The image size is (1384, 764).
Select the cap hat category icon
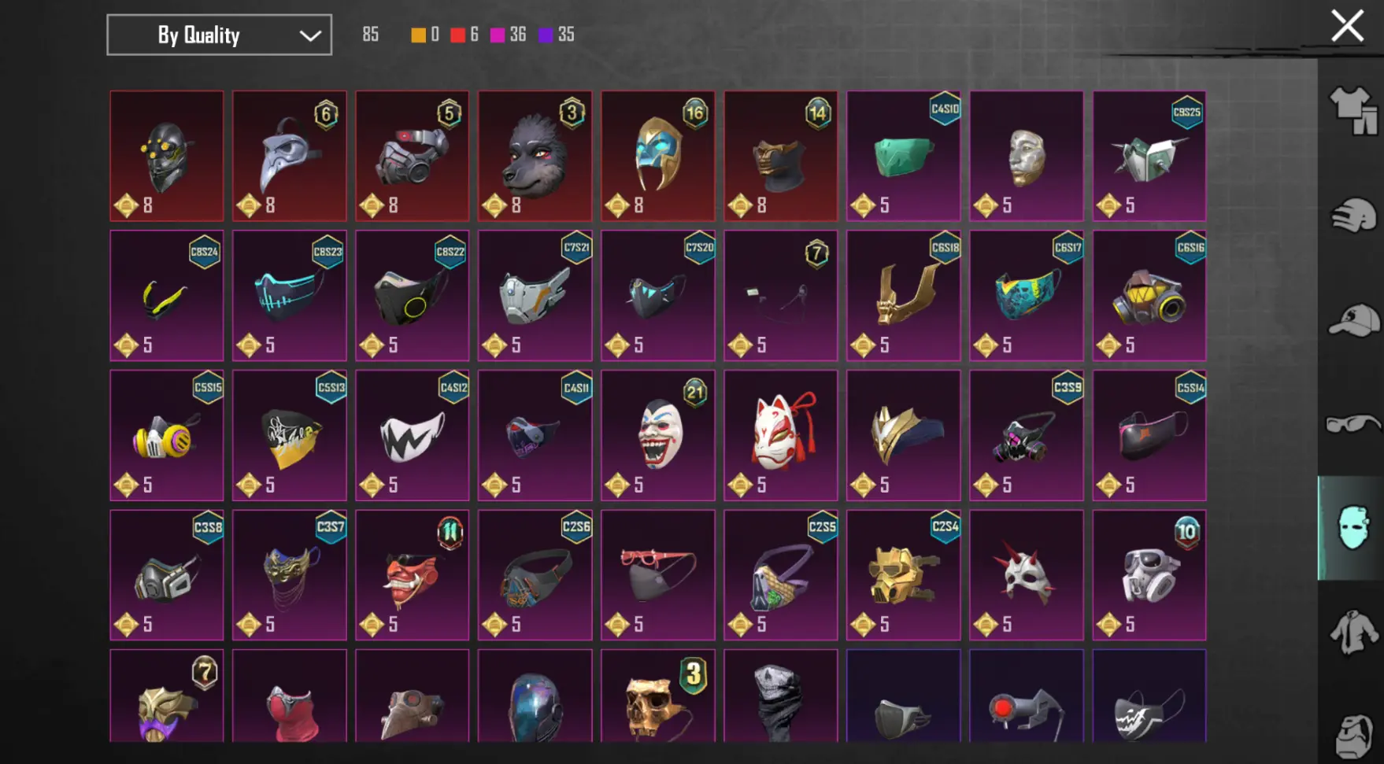click(1353, 320)
